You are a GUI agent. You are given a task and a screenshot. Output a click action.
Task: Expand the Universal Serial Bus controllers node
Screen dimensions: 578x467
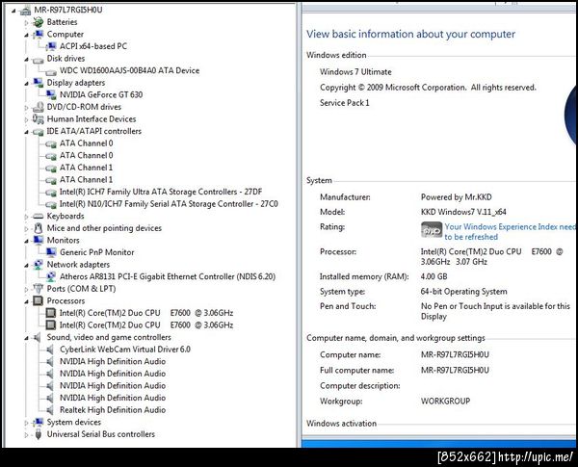26,435
